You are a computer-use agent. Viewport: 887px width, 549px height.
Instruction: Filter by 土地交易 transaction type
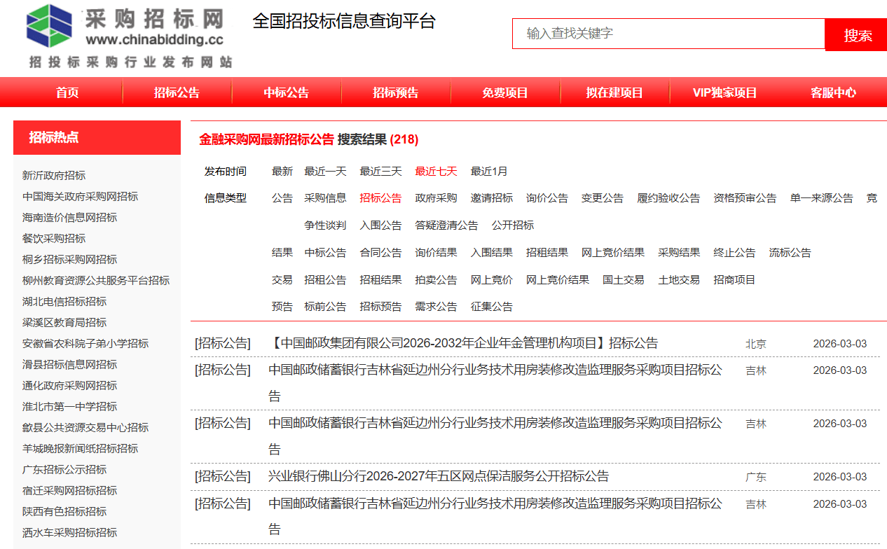pyautogui.click(x=679, y=280)
